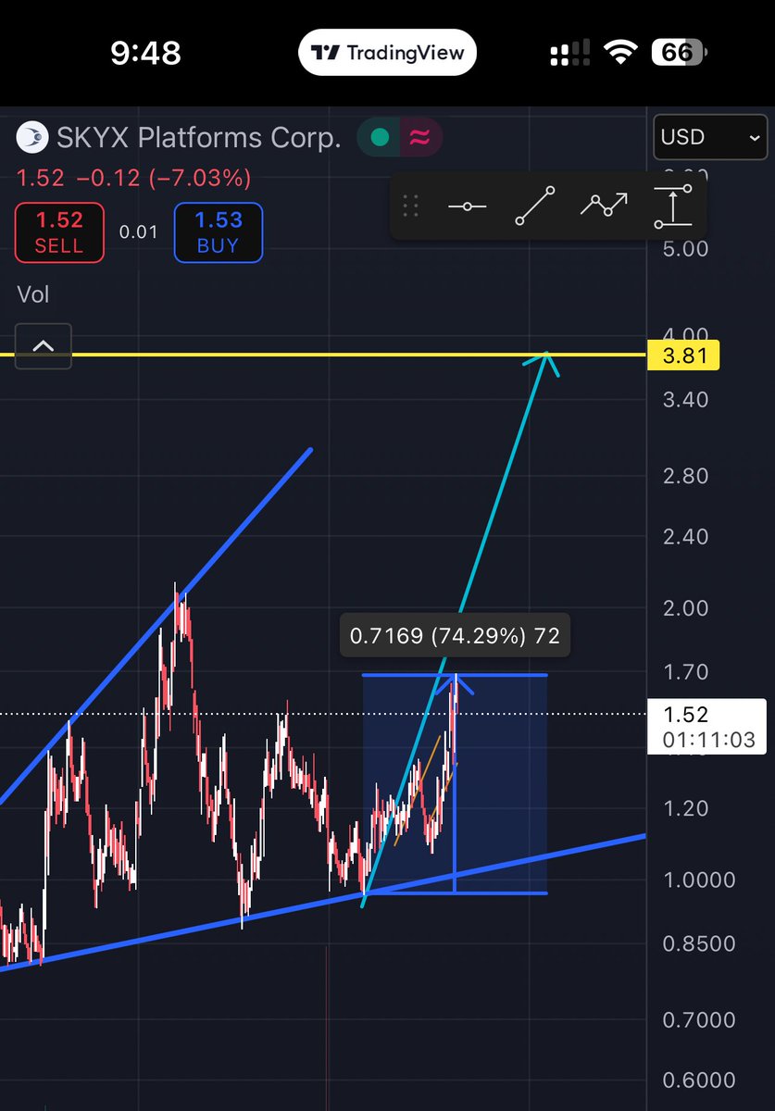Select the price range measure tool
This screenshot has height=1111, width=775.
tap(673, 206)
